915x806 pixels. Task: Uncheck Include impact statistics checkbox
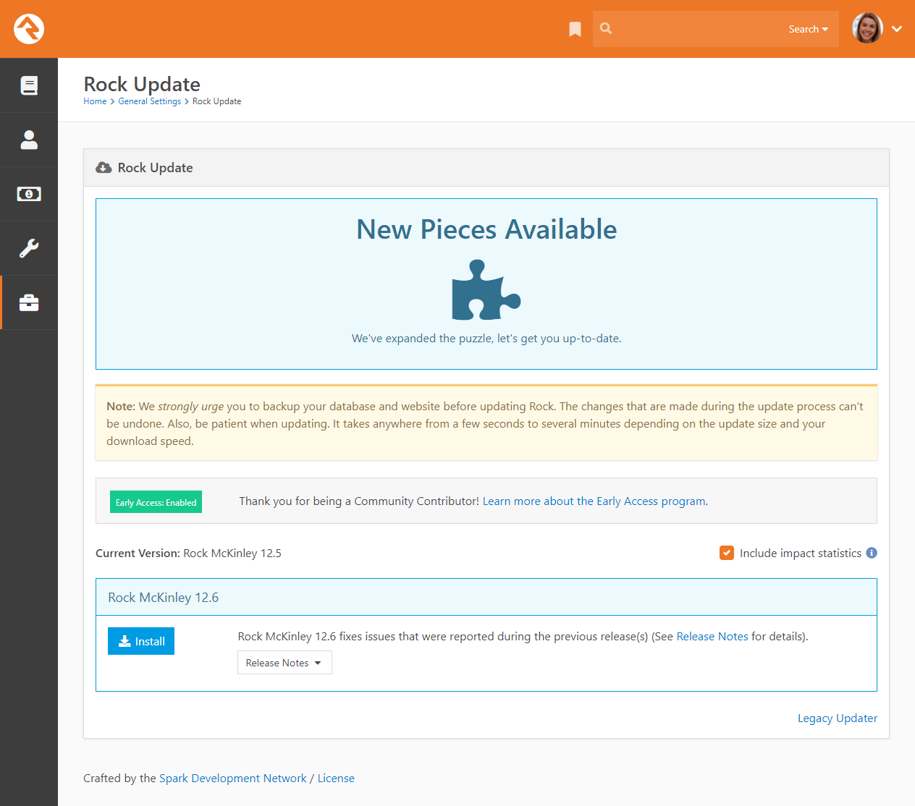click(x=727, y=553)
